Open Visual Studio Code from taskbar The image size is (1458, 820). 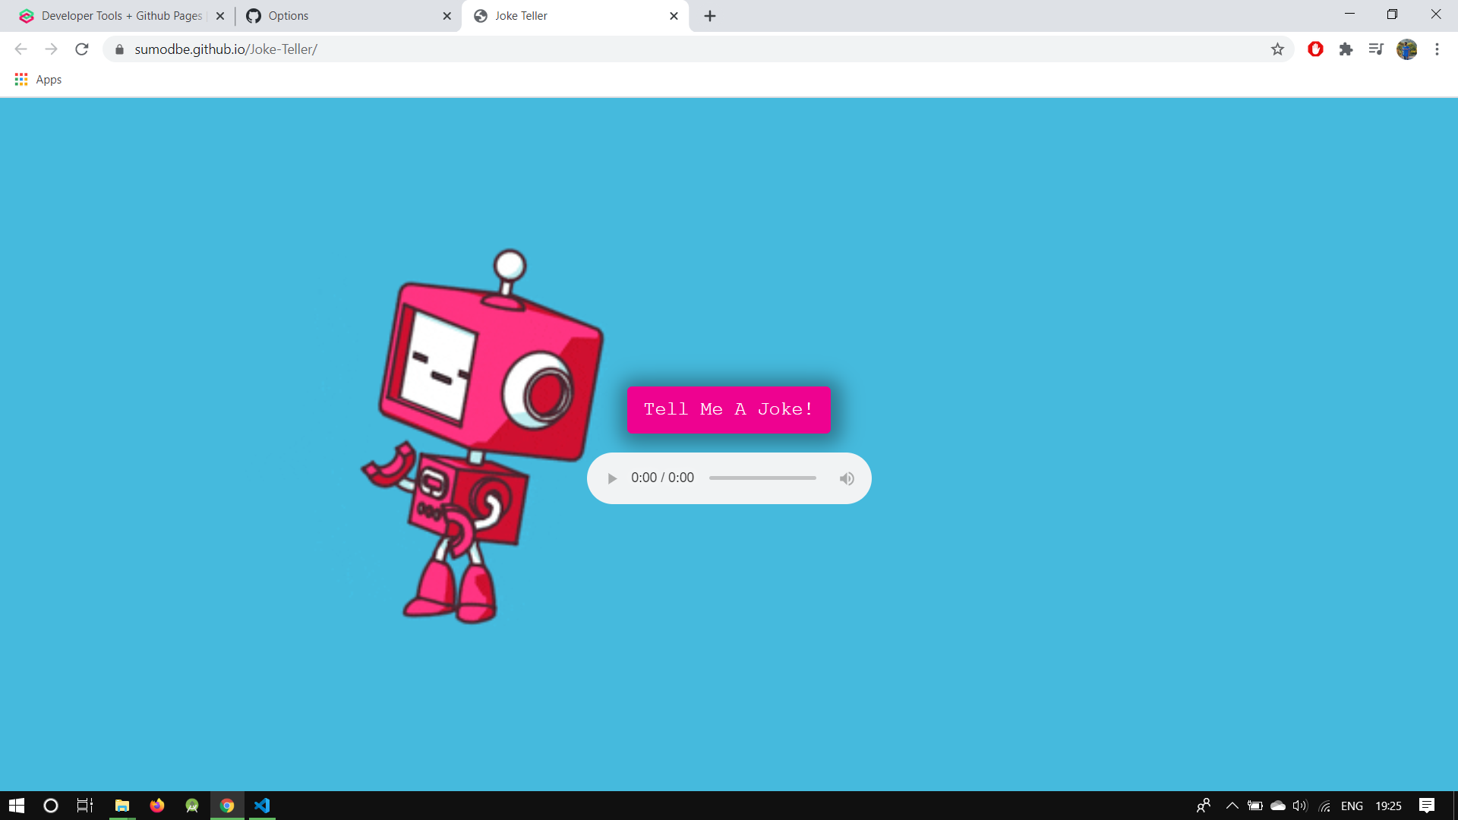262,806
